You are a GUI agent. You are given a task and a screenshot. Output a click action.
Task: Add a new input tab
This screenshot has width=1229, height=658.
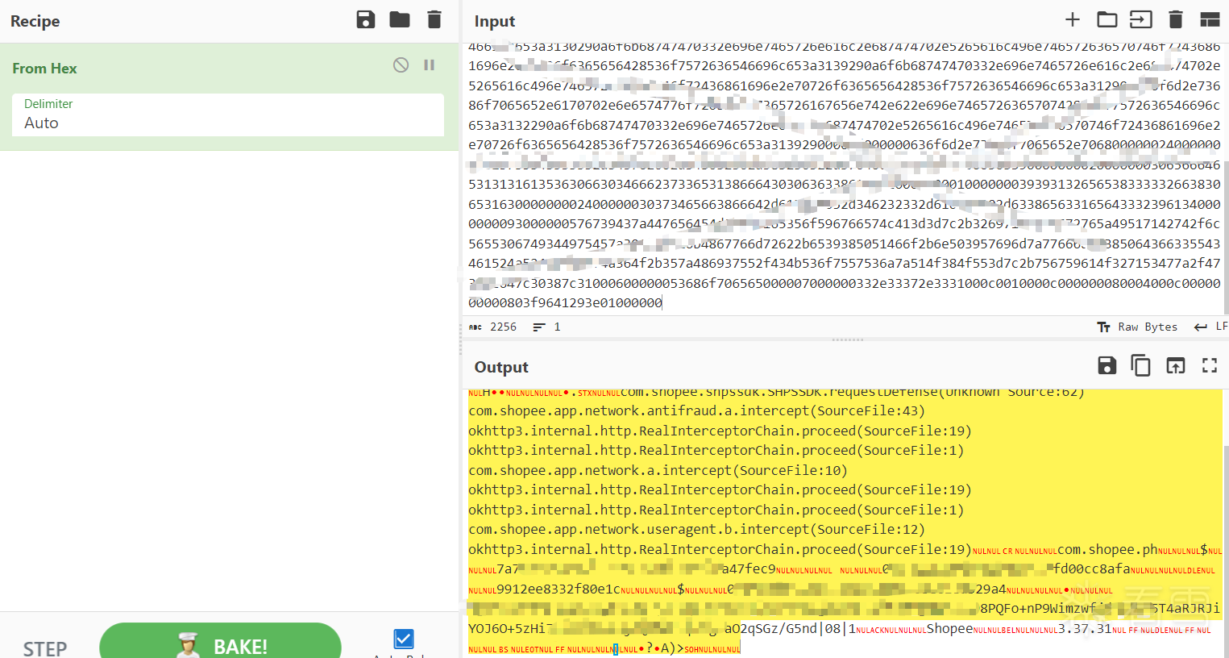(x=1073, y=19)
